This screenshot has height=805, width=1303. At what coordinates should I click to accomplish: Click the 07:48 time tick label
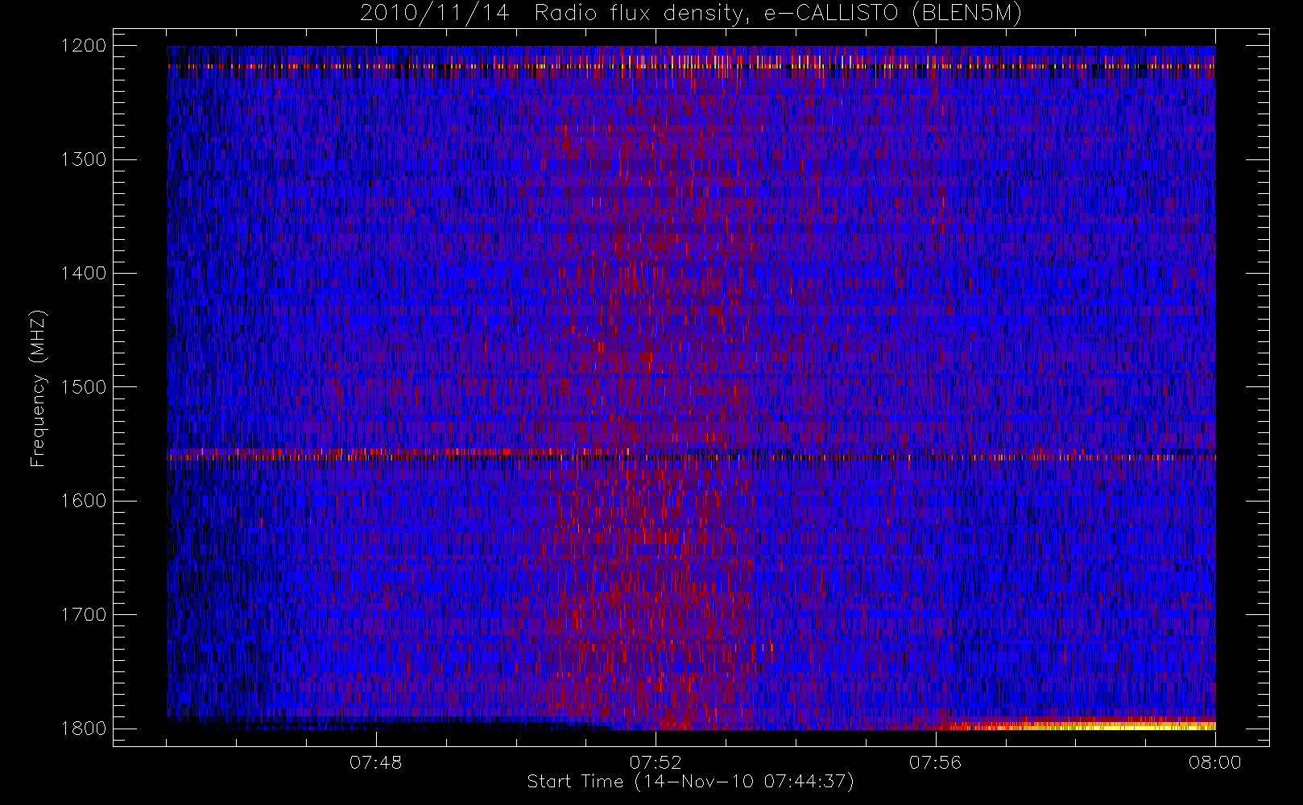coord(376,762)
